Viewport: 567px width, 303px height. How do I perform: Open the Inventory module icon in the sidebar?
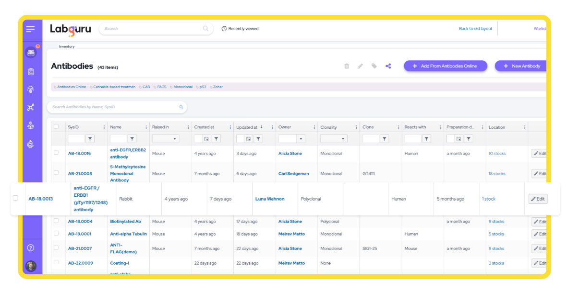(x=31, y=53)
